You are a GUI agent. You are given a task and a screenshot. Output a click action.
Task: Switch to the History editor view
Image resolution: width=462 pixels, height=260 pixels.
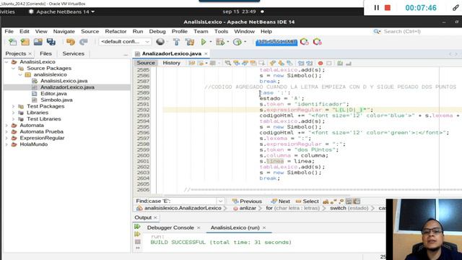pos(172,63)
